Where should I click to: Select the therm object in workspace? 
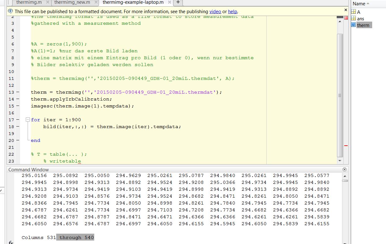point(363,25)
